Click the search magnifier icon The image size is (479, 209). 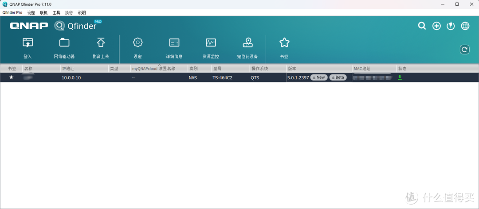coord(422,26)
